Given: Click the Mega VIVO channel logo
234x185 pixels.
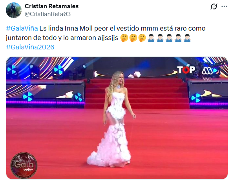Looking at the screenshot, I should [x=207, y=73].
